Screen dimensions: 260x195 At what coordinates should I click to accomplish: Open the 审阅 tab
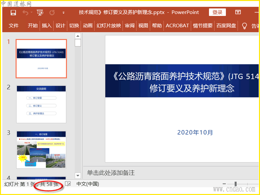coord(129,26)
